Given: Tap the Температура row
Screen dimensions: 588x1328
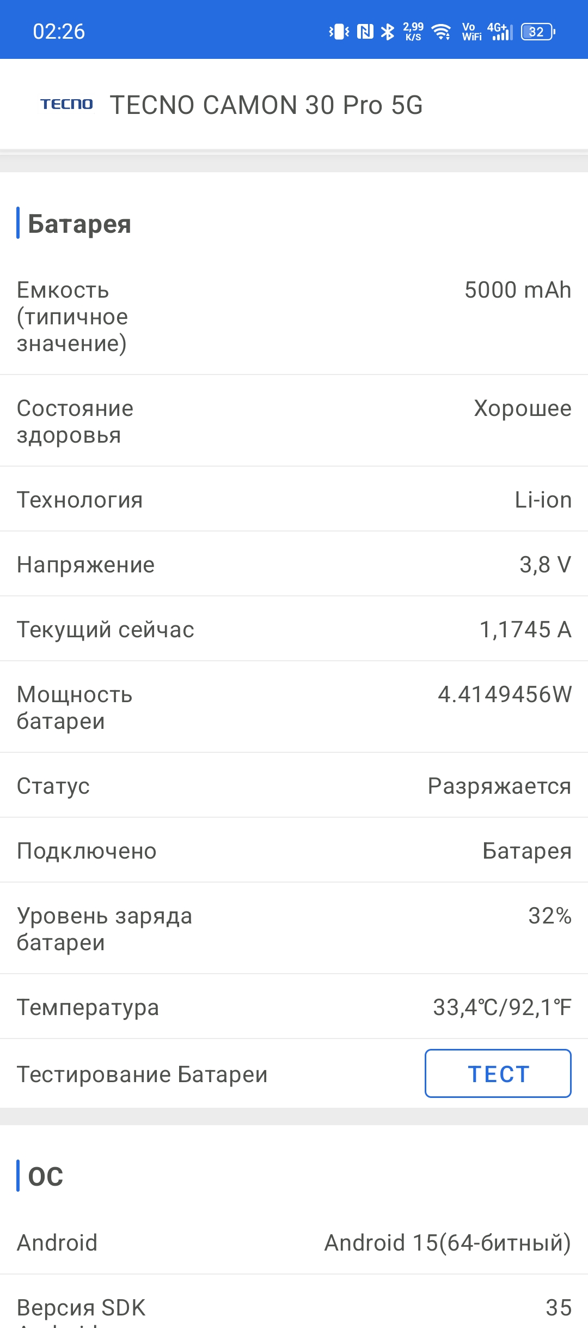Looking at the screenshot, I should (x=294, y=1007).
